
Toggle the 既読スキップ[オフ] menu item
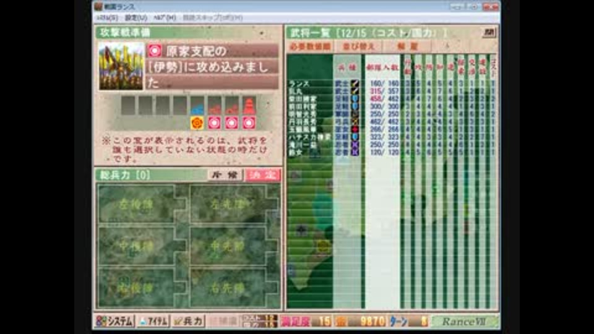212,18
